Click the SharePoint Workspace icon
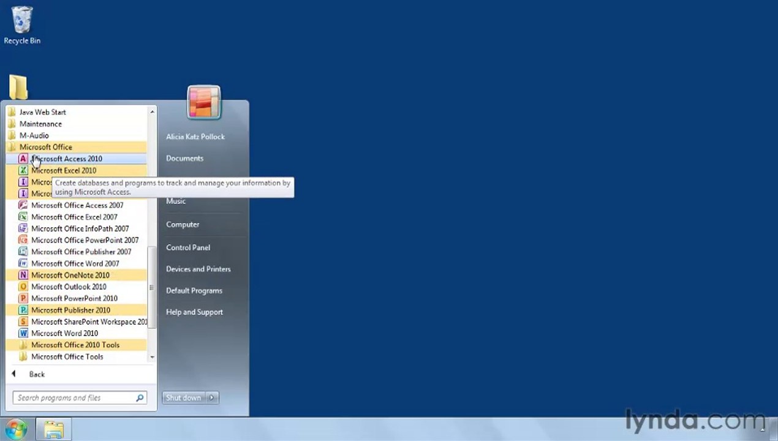Viewport: 778px width, 441px height. click(23, 322)
